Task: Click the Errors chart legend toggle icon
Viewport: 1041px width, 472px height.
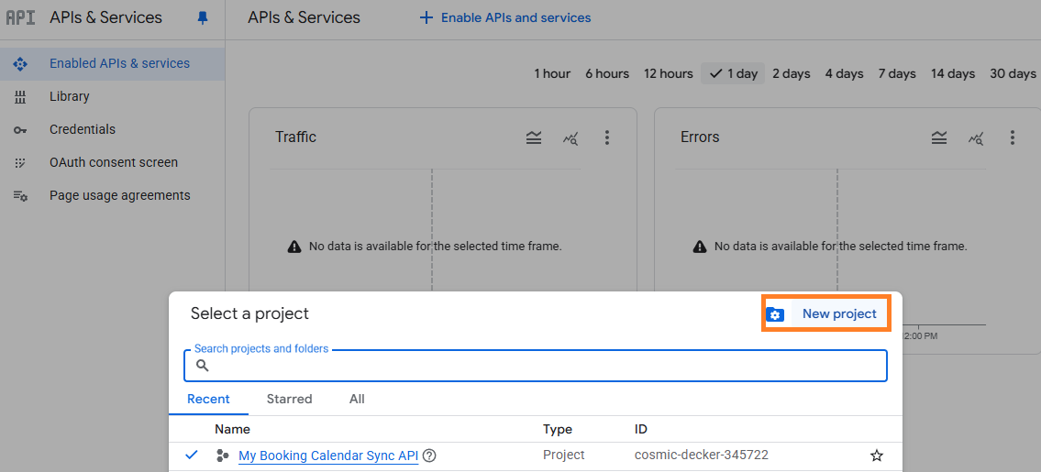Action: click(939, 137)
